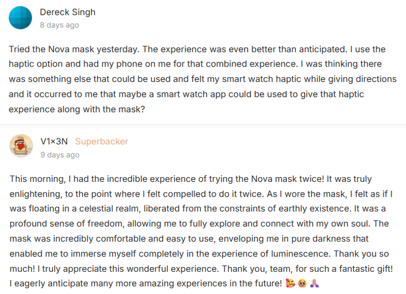Click the "8 days ago" timestamp
406x294 pixels.
[60, 25]
